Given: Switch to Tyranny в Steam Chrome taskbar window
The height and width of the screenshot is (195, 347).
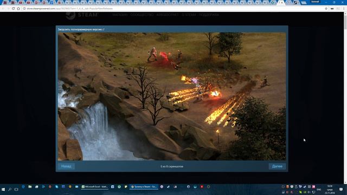Looking at the screenshot, I should (x=144, y=187).
